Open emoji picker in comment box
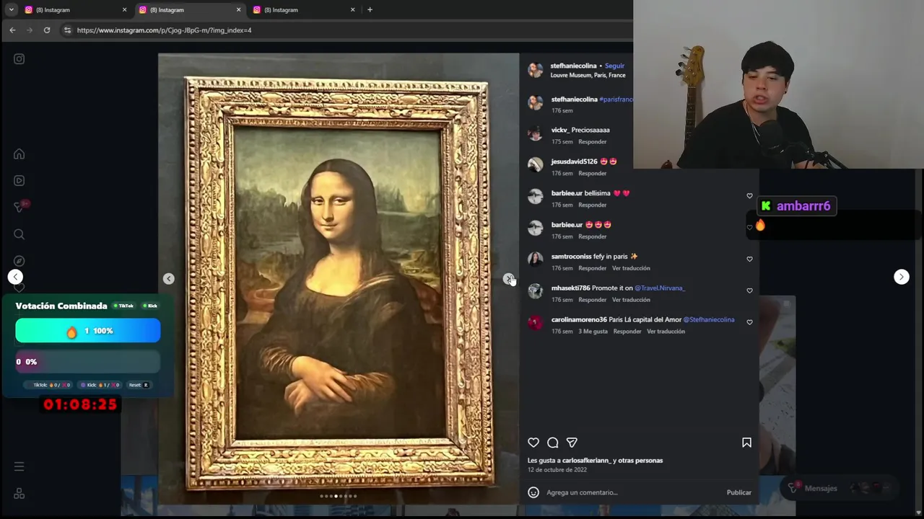 pyautogui.click(x=533, y=492)
